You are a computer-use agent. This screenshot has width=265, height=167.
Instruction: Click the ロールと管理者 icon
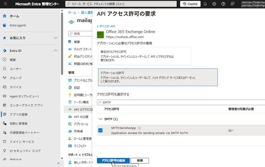tap(70, 139)
